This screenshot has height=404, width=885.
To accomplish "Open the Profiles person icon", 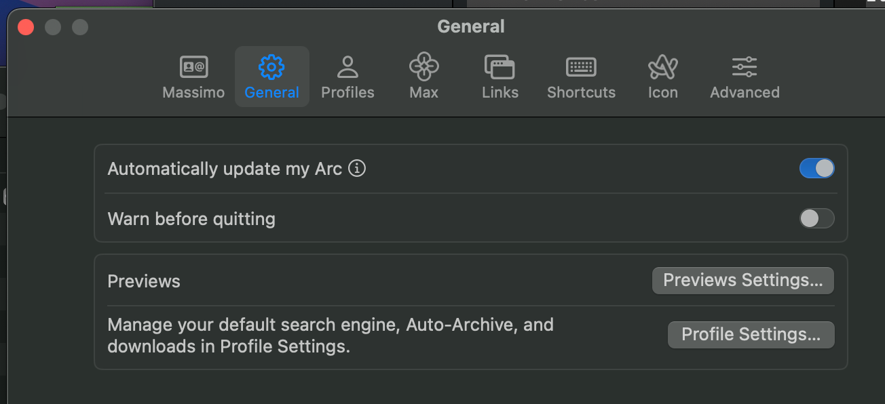I will [x=347, y=66].
